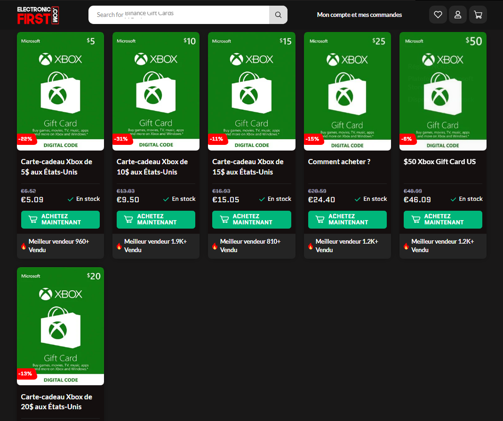Click the €5.09 price
This screenshot has width=503, height=421.
pos(32,200)
